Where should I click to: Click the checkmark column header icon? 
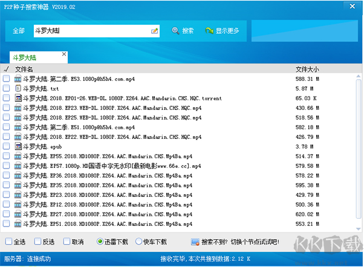click(x=7, y=69)
